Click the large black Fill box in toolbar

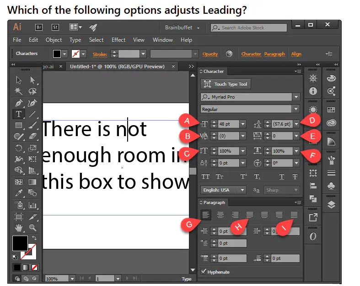(x=20, y=243)
